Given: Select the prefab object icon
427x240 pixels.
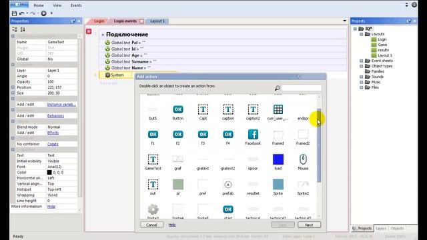Looking at the screenshot, I should [228, 185].
